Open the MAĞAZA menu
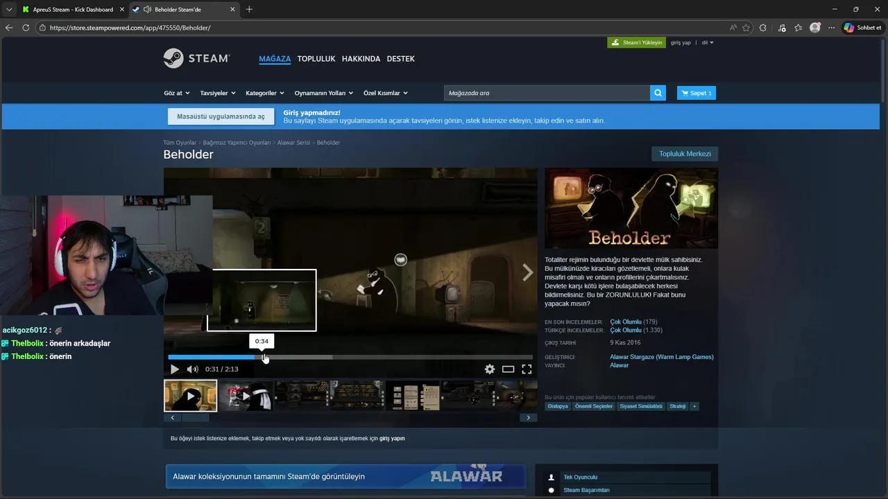888x499 pixels. pyautogui.click(x=275, y=59)
